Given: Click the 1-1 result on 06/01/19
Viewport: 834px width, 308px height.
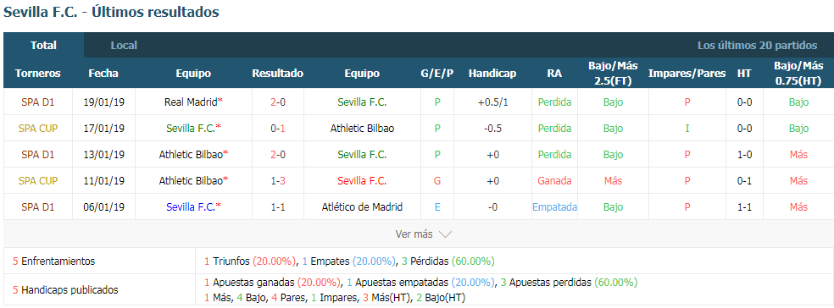Looking at the screenshot, I should (x=278, y=207).
